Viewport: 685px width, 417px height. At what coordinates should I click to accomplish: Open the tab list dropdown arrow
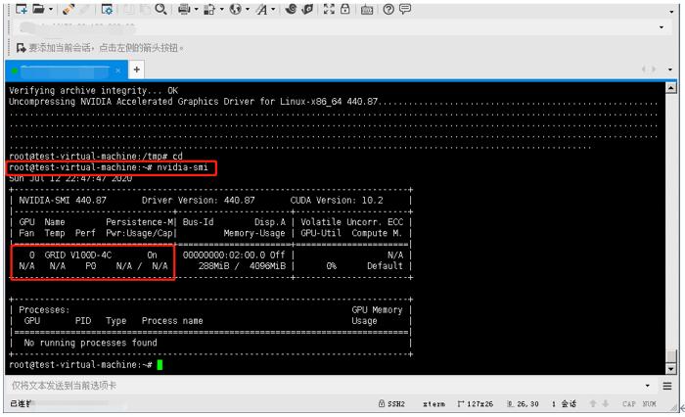[670, 69]
